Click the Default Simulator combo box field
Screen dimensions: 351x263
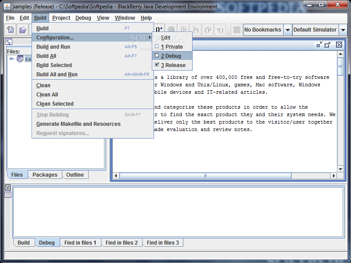[x=315, y=30]
